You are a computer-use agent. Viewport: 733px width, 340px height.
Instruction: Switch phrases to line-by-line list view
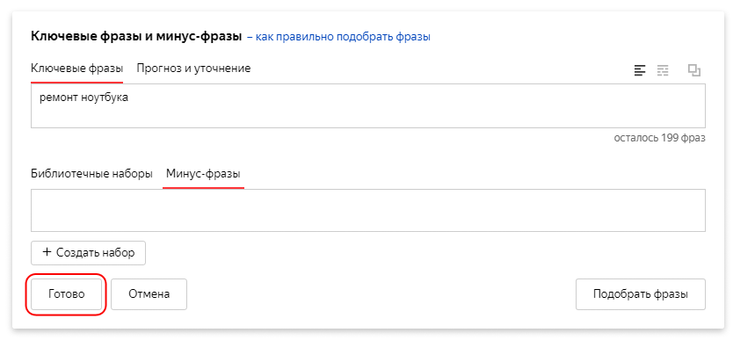[x=640, y=70]
